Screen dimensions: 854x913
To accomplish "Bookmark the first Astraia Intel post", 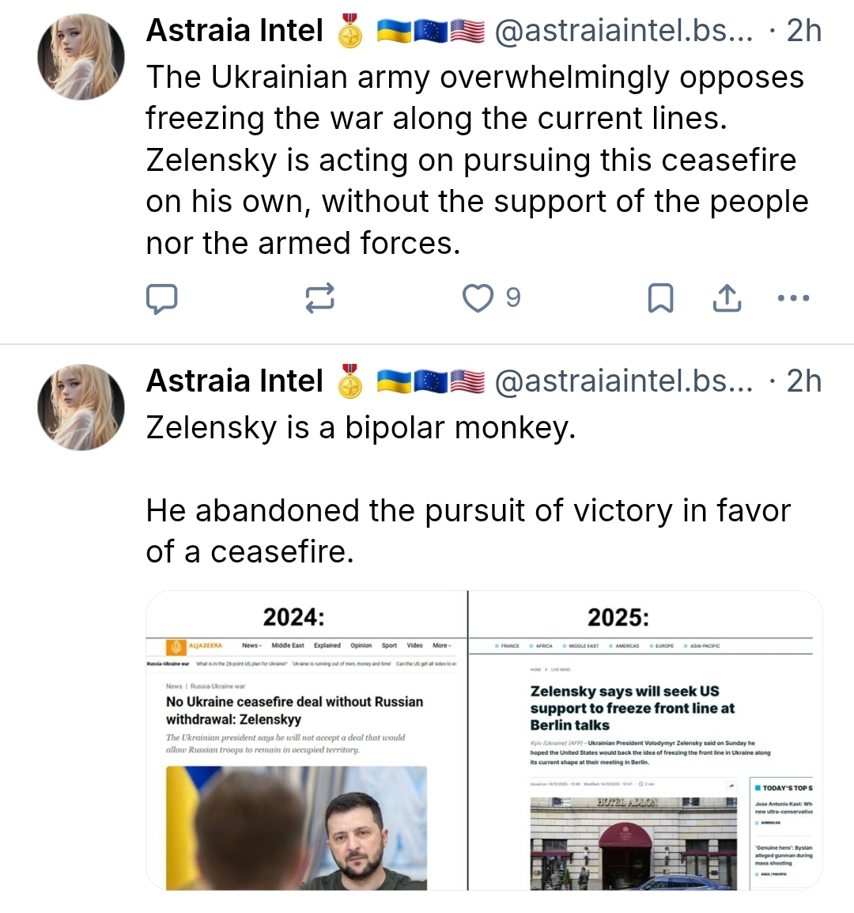I will pos(660,298).
